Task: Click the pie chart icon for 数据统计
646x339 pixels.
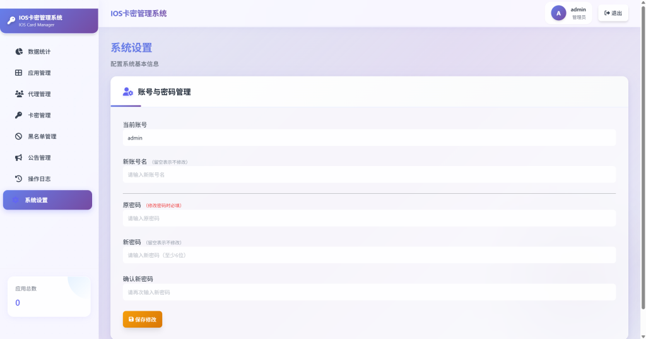Action: click(19, 52)
